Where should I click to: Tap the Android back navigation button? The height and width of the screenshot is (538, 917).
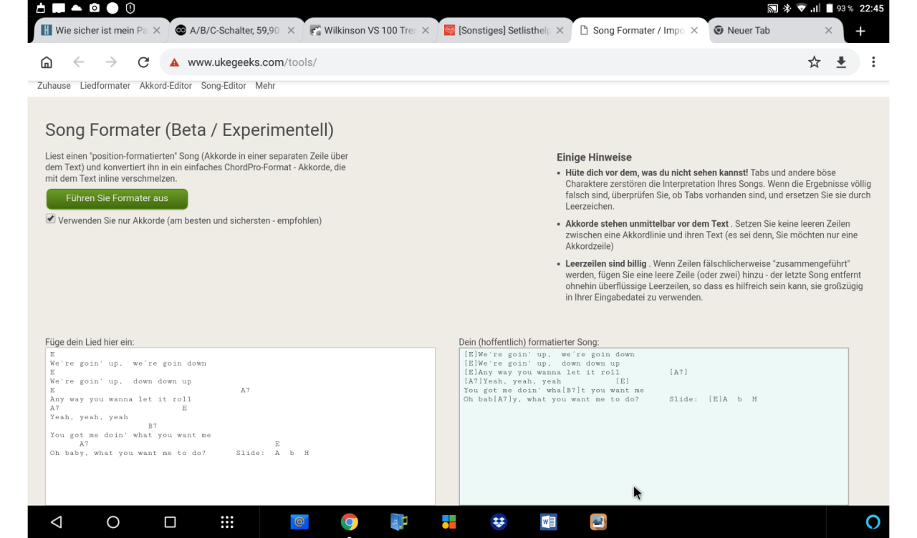tap(57, 522)
